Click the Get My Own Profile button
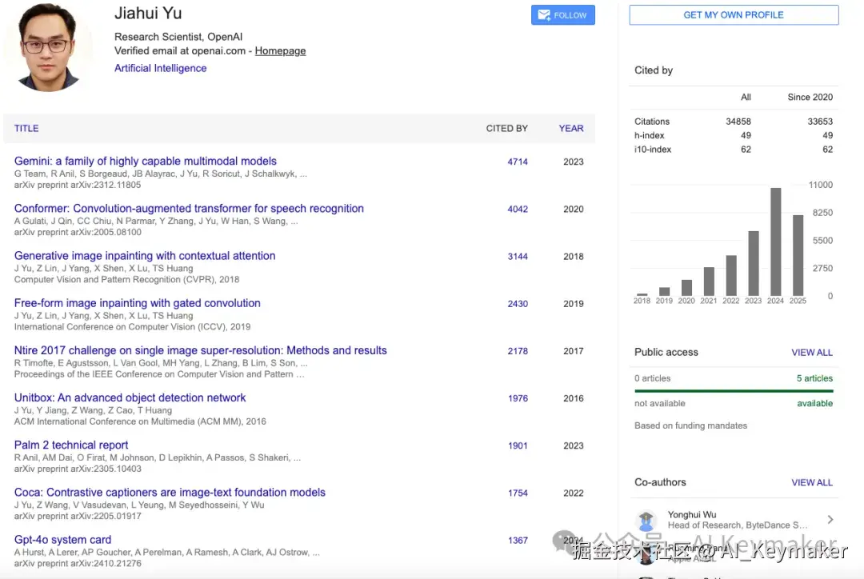The width and height of the screenshot is (864, 579). pos(733,15)
